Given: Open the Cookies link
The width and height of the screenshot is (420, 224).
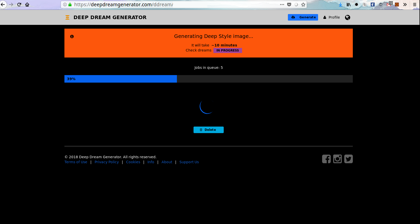Looking at the screenshot, I should point(133,162).
